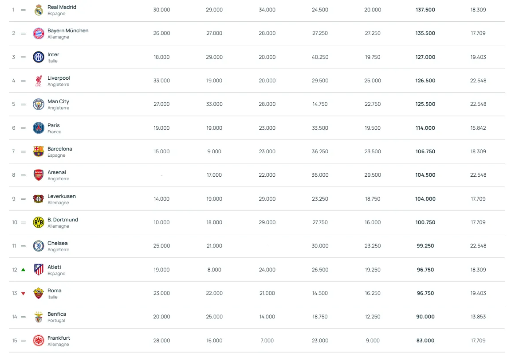
Task: Click Real Madrid's total 137.500 points
Action: [x=425, y=10]
